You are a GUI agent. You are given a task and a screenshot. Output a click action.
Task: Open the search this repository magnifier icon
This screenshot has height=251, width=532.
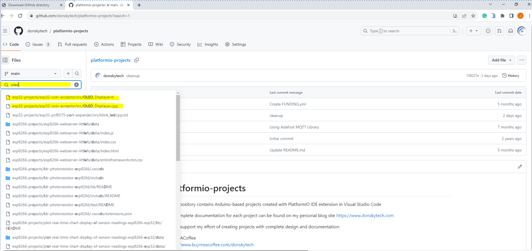pos(77,73)
